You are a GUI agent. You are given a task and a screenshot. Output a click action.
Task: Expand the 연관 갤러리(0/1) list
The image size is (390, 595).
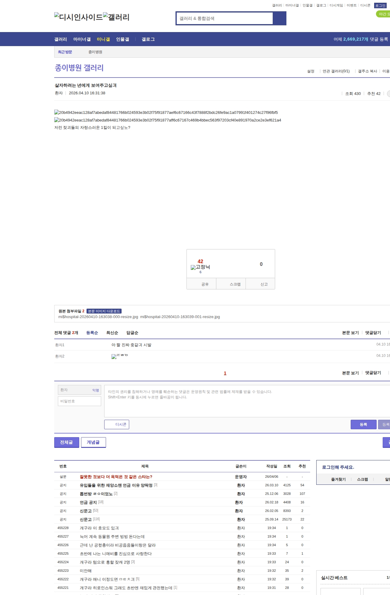coord(336,71)
